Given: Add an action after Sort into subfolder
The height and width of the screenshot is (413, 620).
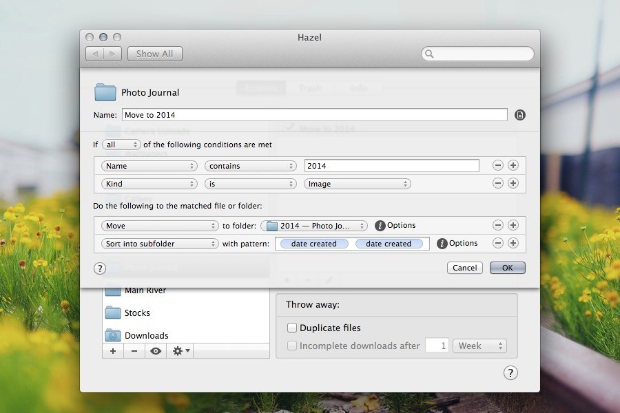Looking at the screenshot, I should [513, 243].
